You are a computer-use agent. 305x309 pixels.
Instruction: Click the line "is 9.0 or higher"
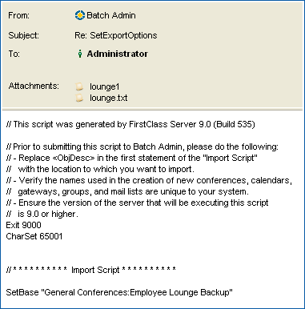click(x=42, y=214)
